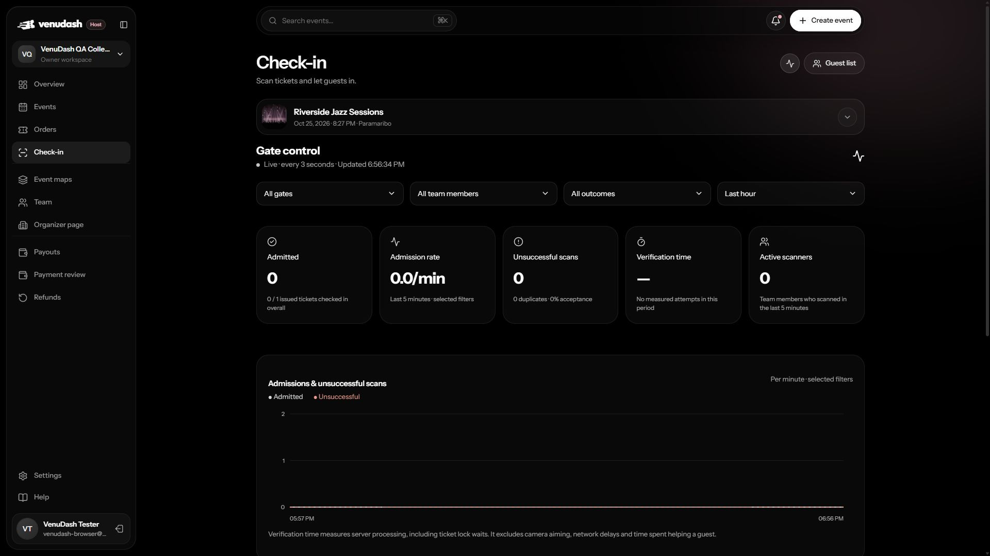Open Help in the sidebar

[x=71, y=497]
